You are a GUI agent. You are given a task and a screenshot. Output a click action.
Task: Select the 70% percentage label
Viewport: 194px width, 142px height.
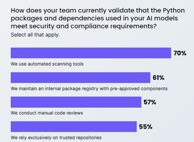click(x=180, y=53)
